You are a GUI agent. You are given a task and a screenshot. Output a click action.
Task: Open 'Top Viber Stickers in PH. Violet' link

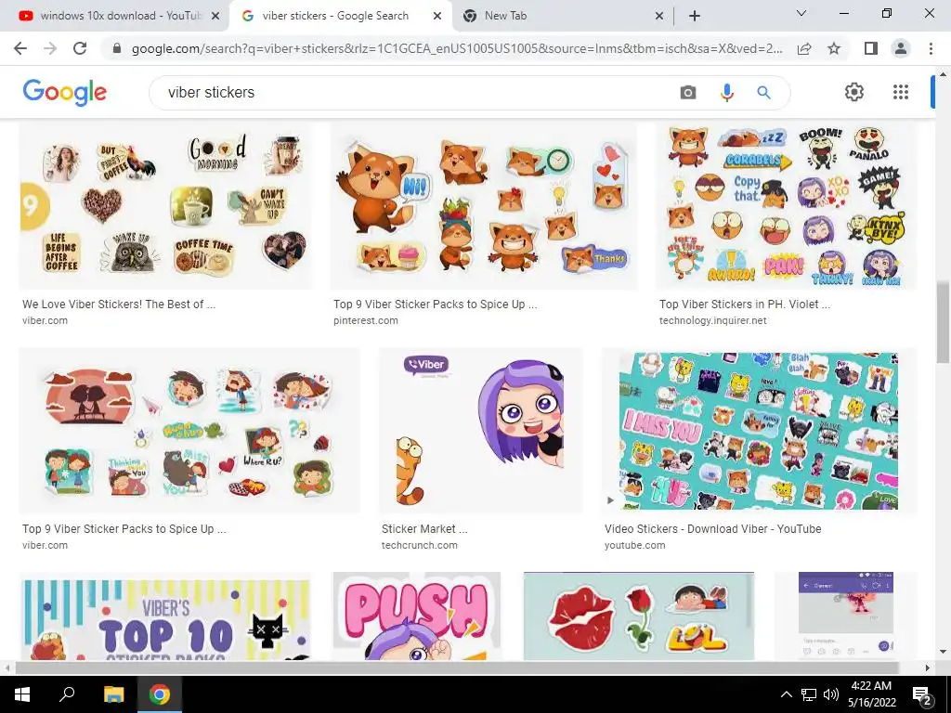coord(745,305)
